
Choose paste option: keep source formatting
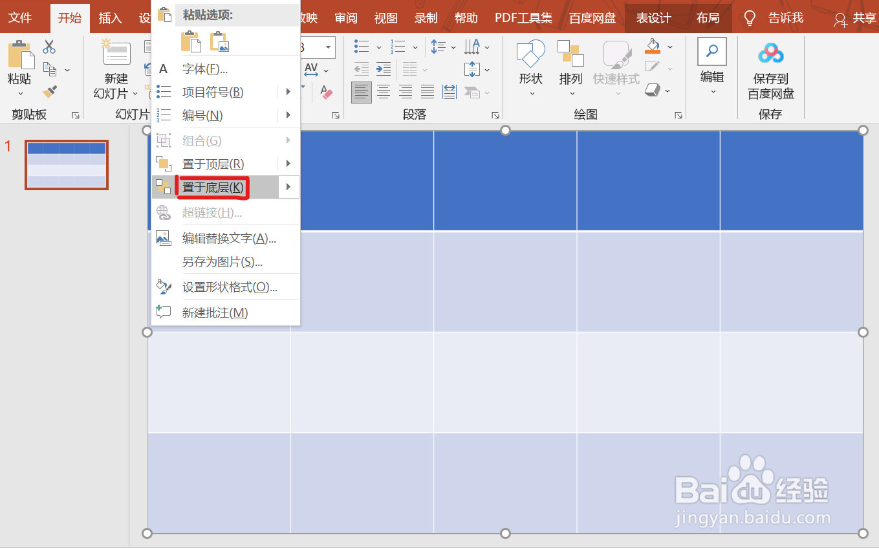click(x=191, y=41)
